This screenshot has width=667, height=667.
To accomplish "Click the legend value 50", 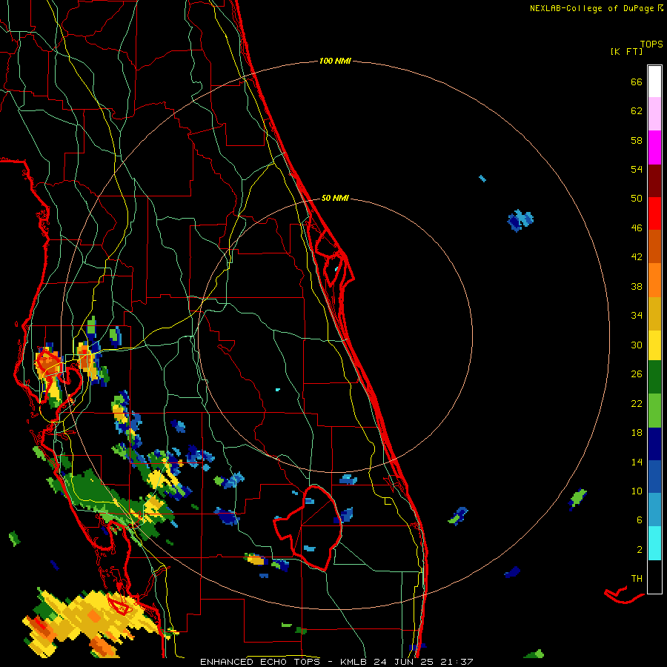I will [x=637, y=199].
